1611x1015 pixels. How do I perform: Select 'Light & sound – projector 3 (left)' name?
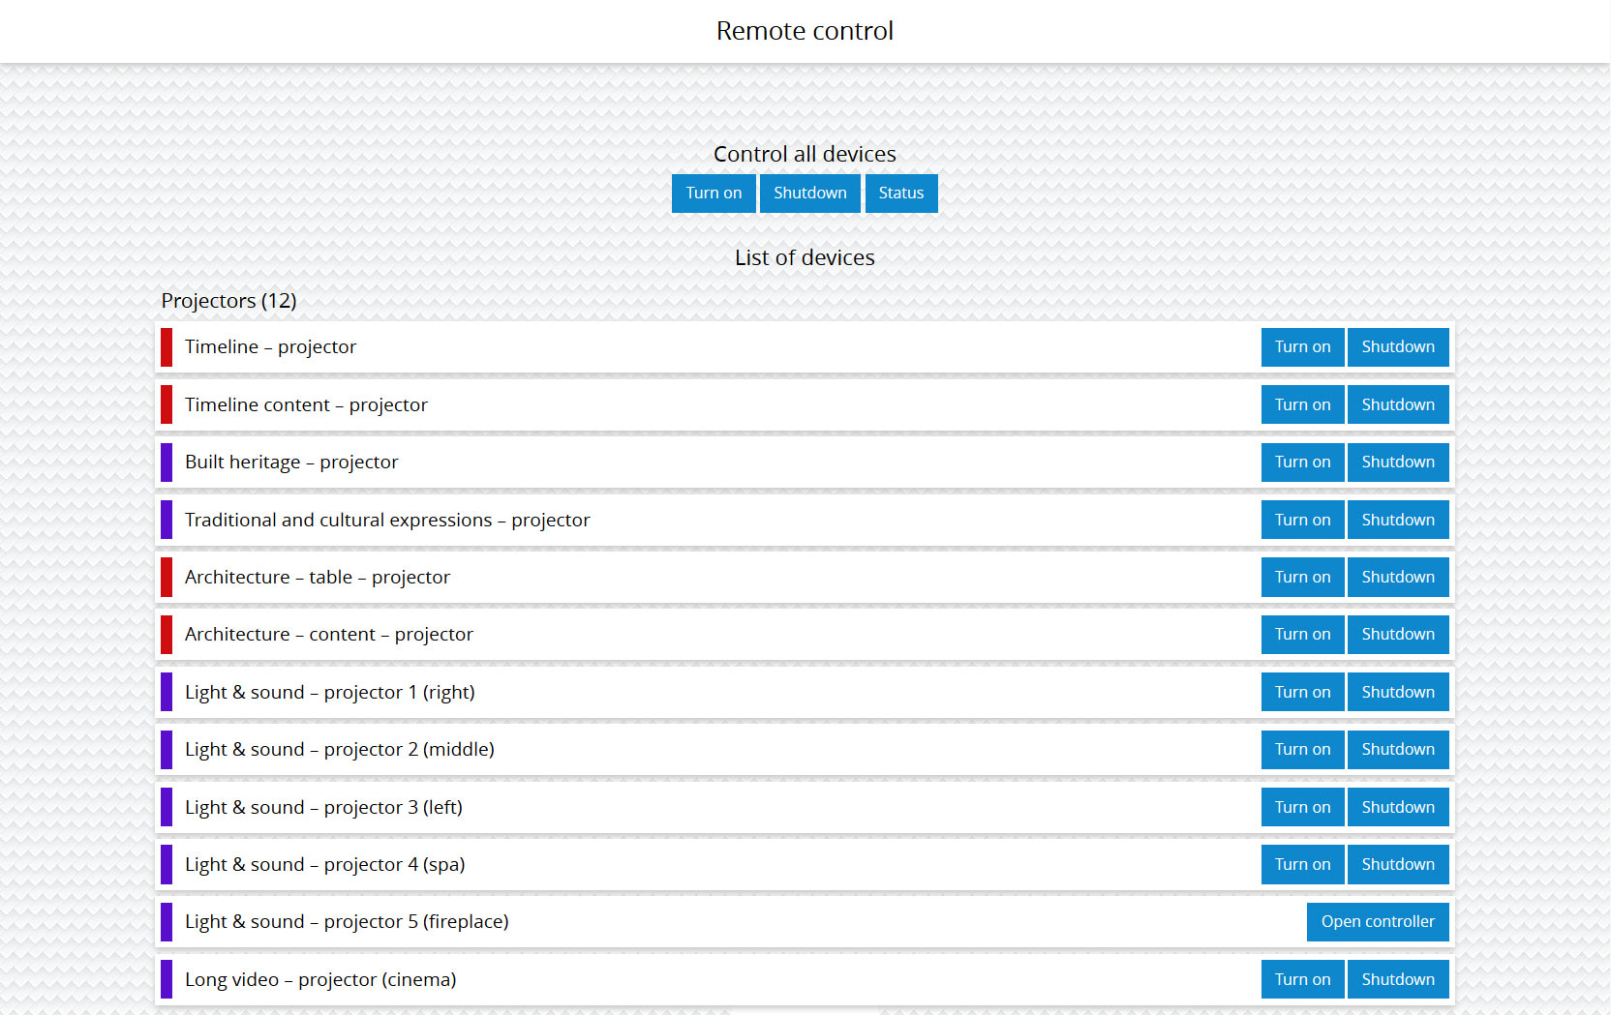pos(323,807)
